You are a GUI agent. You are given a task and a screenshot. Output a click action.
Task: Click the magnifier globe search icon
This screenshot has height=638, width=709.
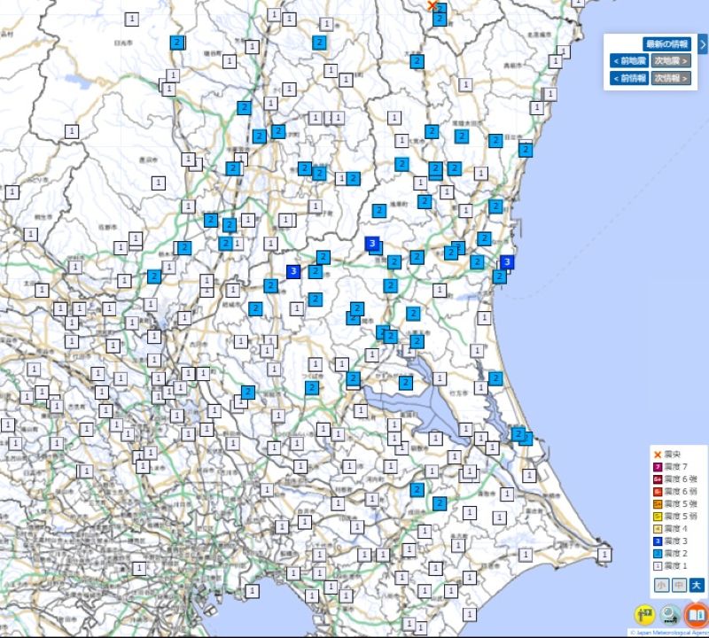pyautogui.click(x=671, y=615)
